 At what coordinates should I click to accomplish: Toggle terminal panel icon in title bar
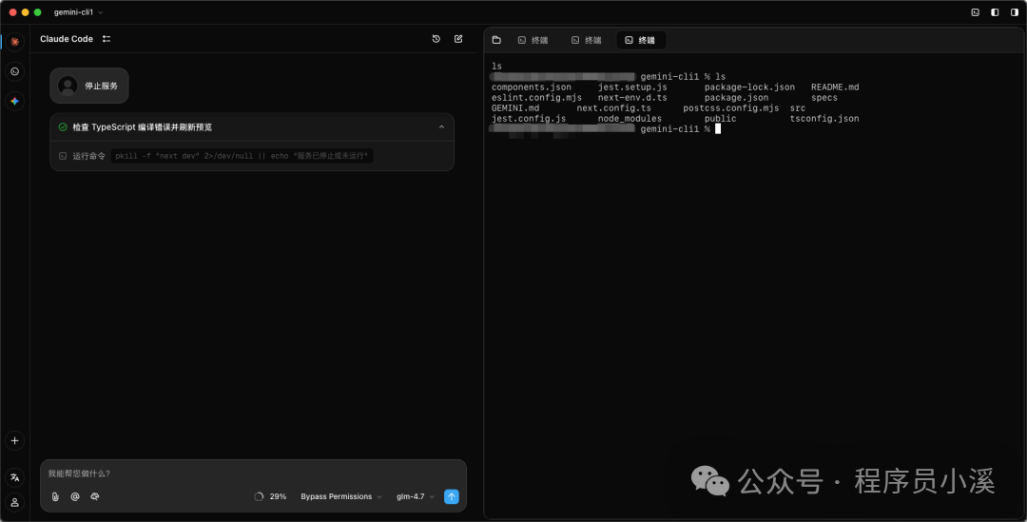click(976, 12)
